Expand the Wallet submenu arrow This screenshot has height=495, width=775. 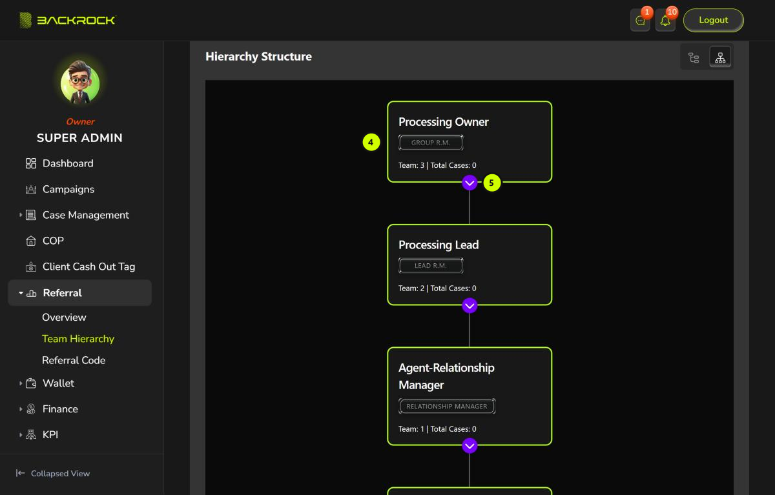click(x=21, y=383)
